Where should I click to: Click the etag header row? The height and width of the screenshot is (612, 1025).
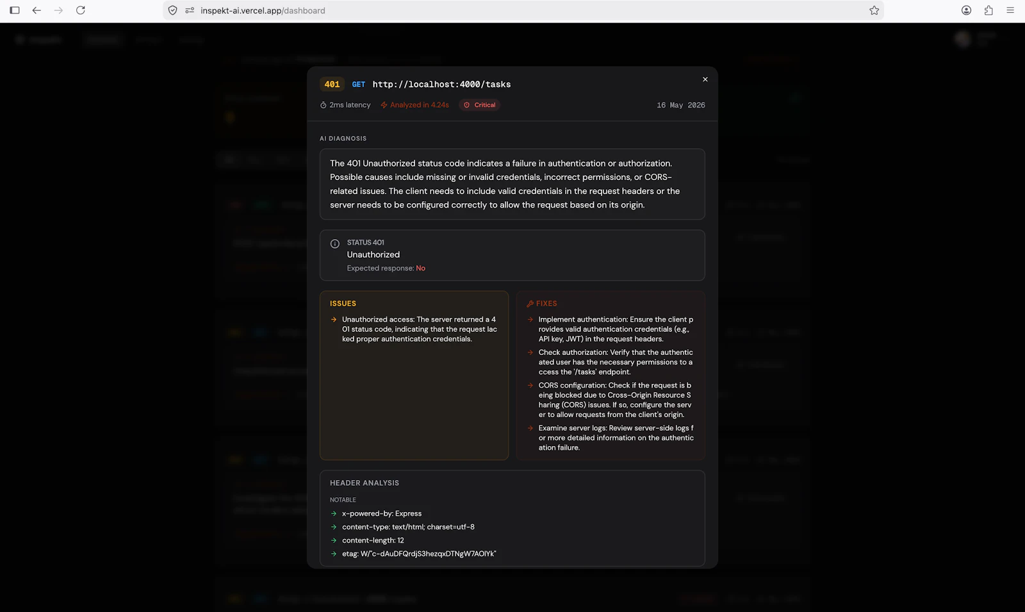(x=419, y=554)
